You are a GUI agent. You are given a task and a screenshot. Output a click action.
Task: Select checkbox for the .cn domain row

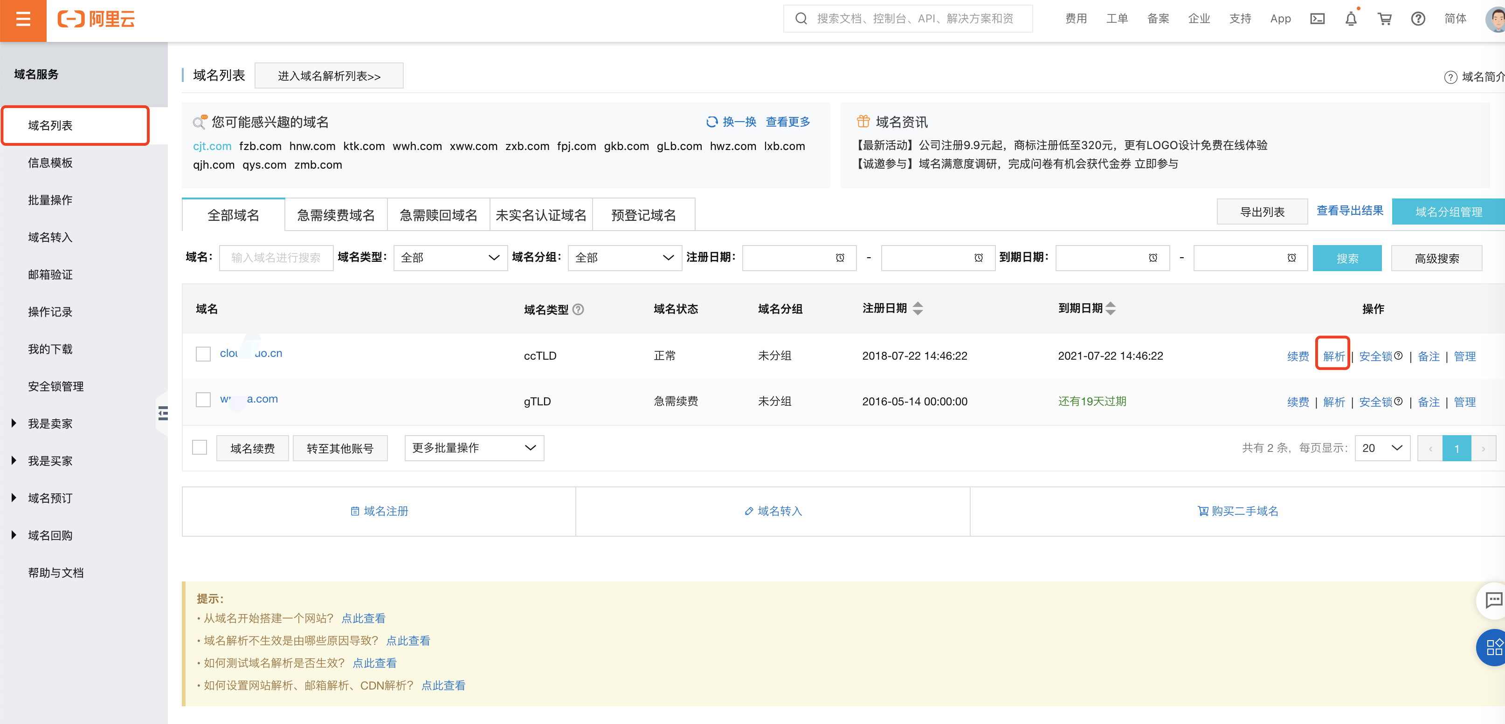pos(203,354)
